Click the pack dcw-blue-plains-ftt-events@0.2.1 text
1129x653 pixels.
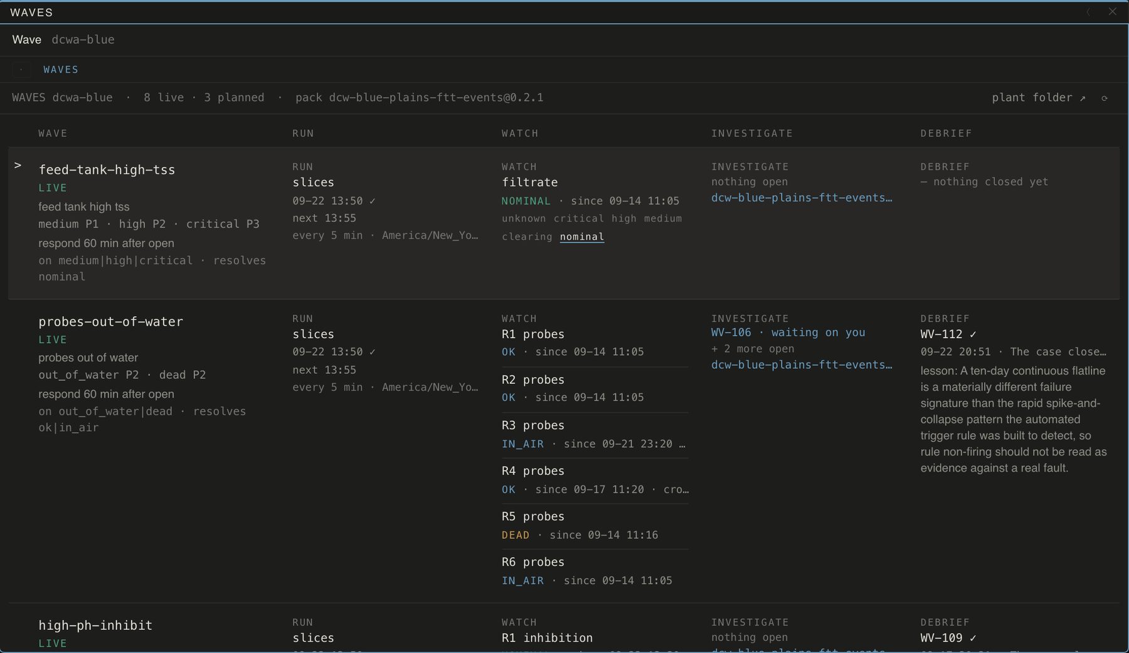coord(419,98)
